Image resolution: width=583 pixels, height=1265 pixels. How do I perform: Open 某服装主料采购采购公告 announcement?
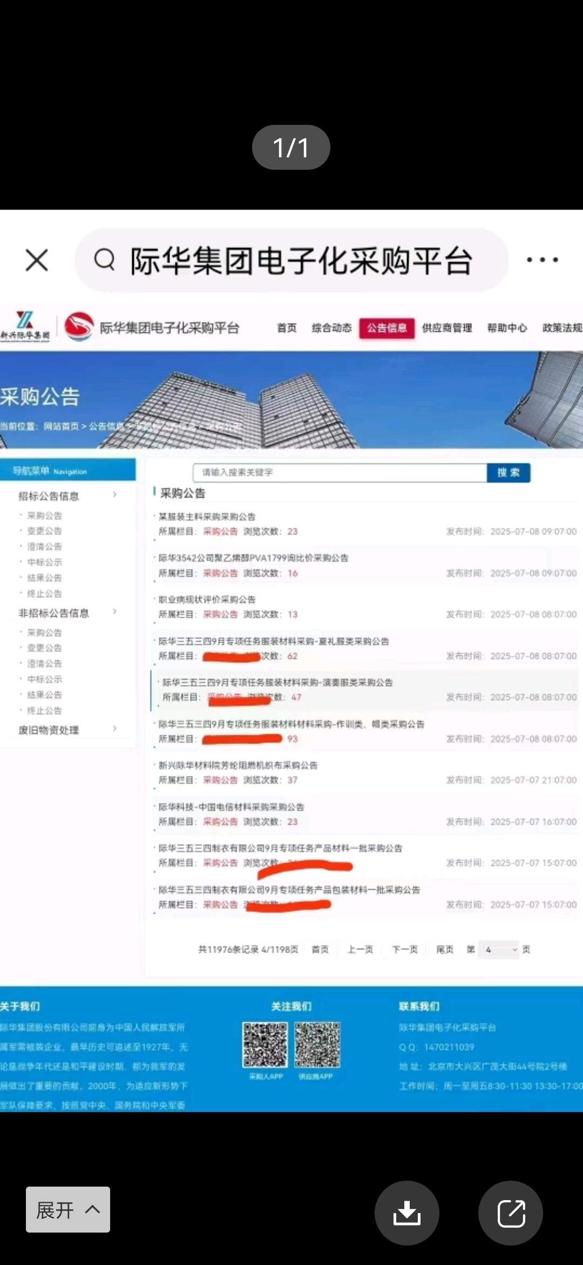[207, 517]
